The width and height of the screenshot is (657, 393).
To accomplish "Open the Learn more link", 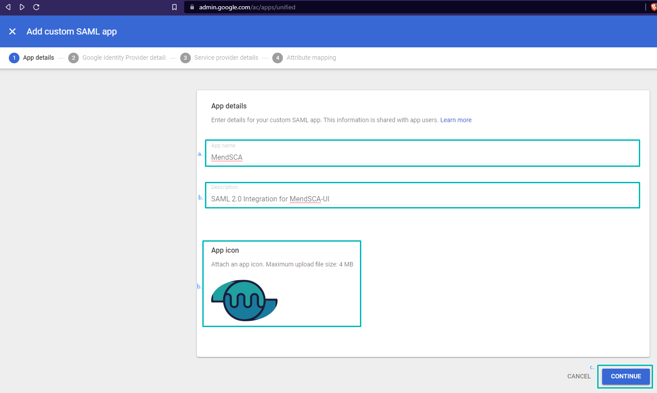I will click(456, 120).
